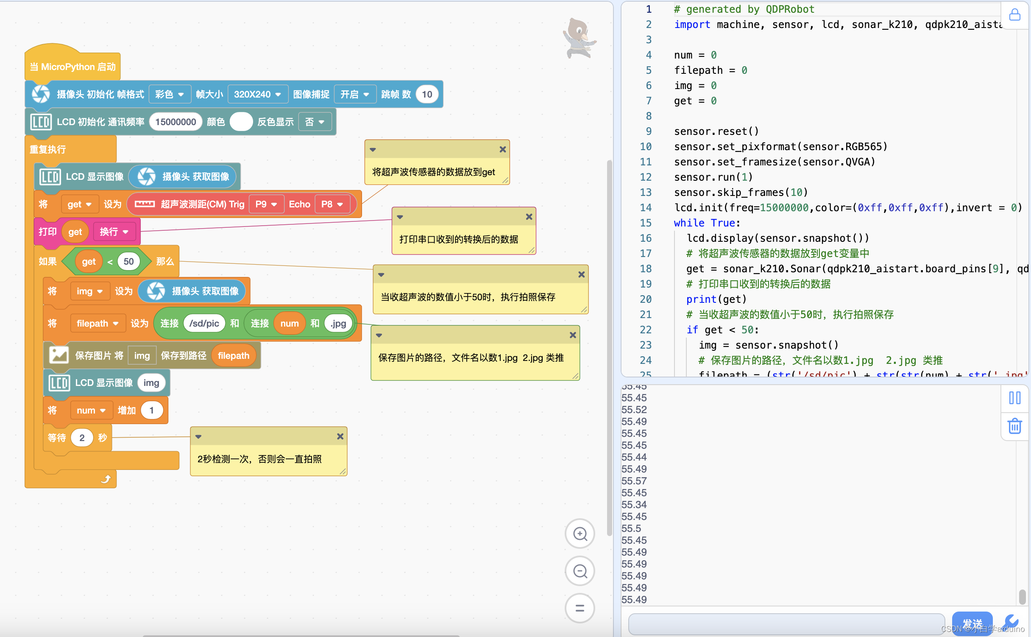Select the 当 MicroPython 启动 hat block
This screenshot has width=1031, height=637.
point(73,67)
